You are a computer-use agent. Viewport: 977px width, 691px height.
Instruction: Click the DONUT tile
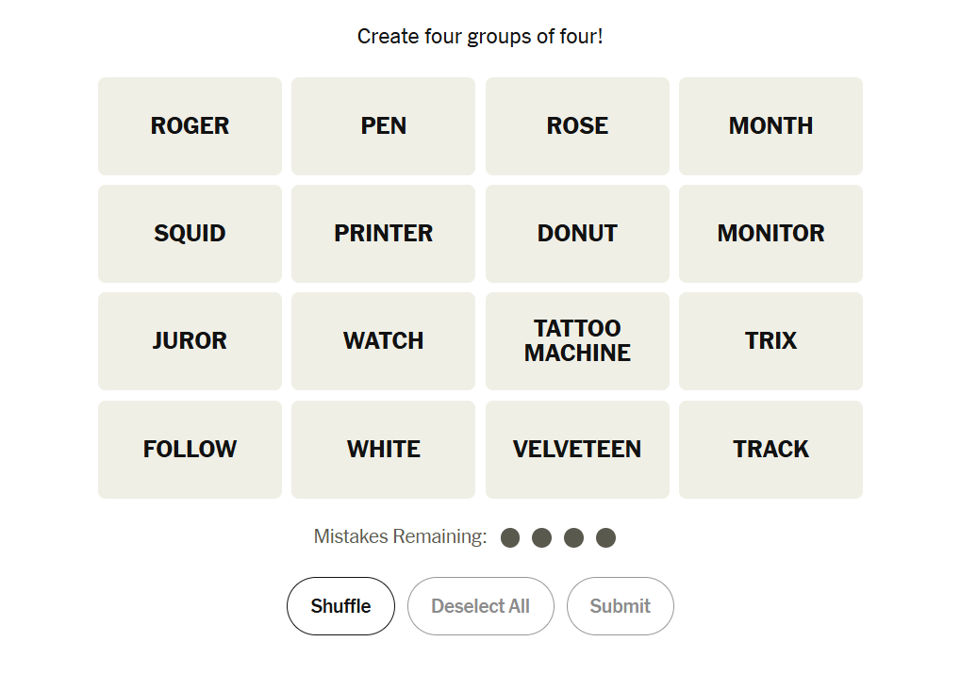pos(577,234)
